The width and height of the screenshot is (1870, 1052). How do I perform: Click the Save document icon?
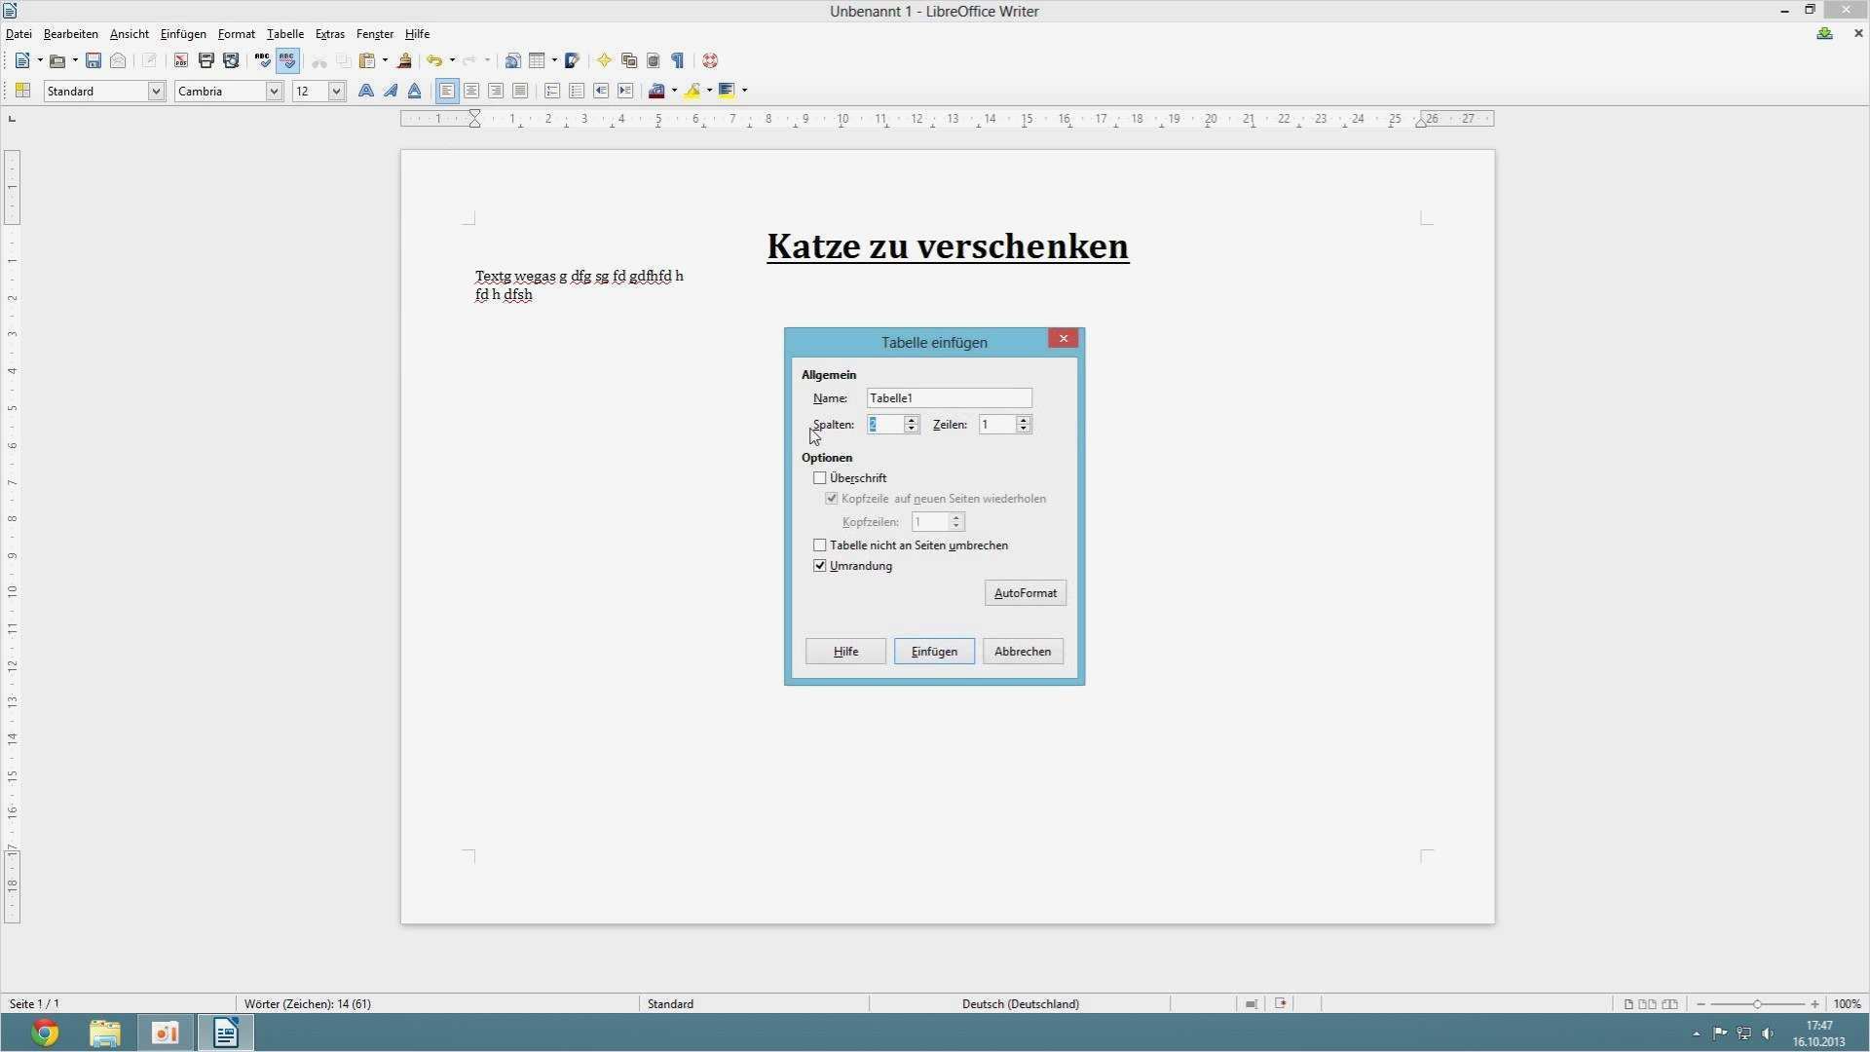click(93, 60)
